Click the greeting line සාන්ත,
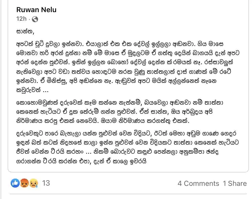The image size is (252, 199). pos(25,31)
